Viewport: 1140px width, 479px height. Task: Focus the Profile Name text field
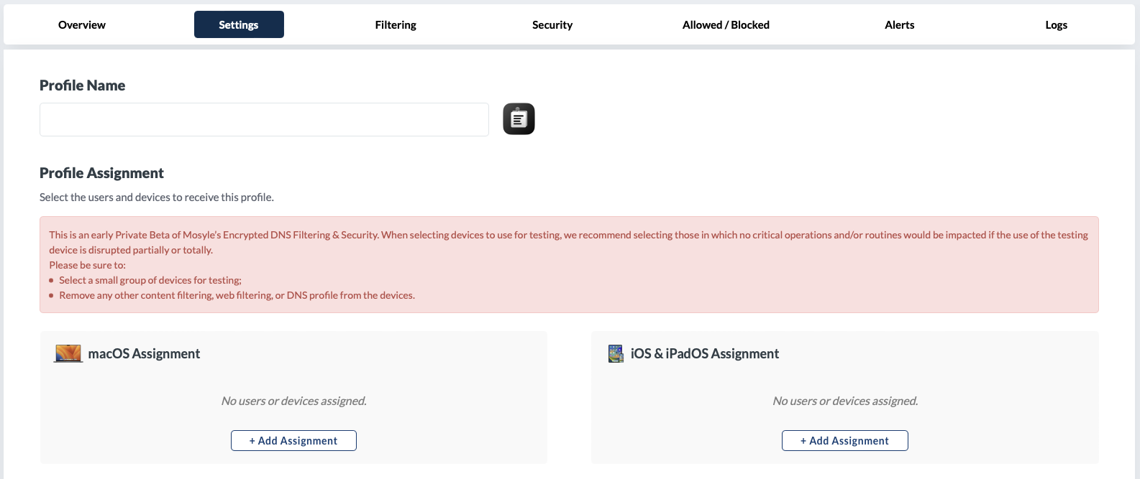(x=264, y=120)
